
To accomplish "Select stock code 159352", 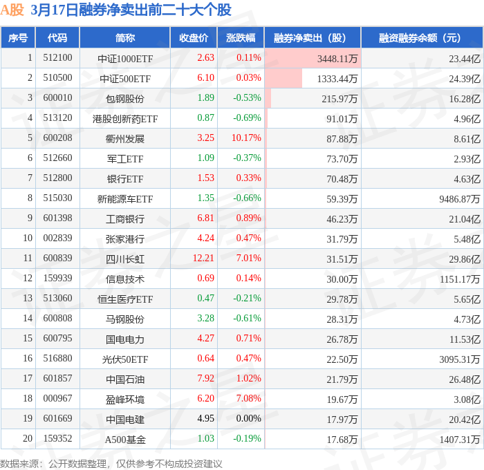I will click(57, 439).
